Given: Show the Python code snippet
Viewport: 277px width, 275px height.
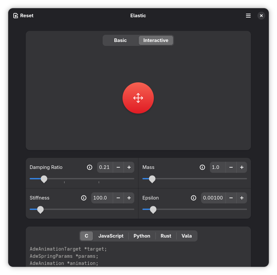Looking at the screenshot, I should click(x=142, y=236).
